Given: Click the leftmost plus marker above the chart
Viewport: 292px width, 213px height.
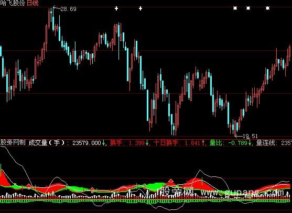Looking at the screenshot, I should tap(116, 8).
